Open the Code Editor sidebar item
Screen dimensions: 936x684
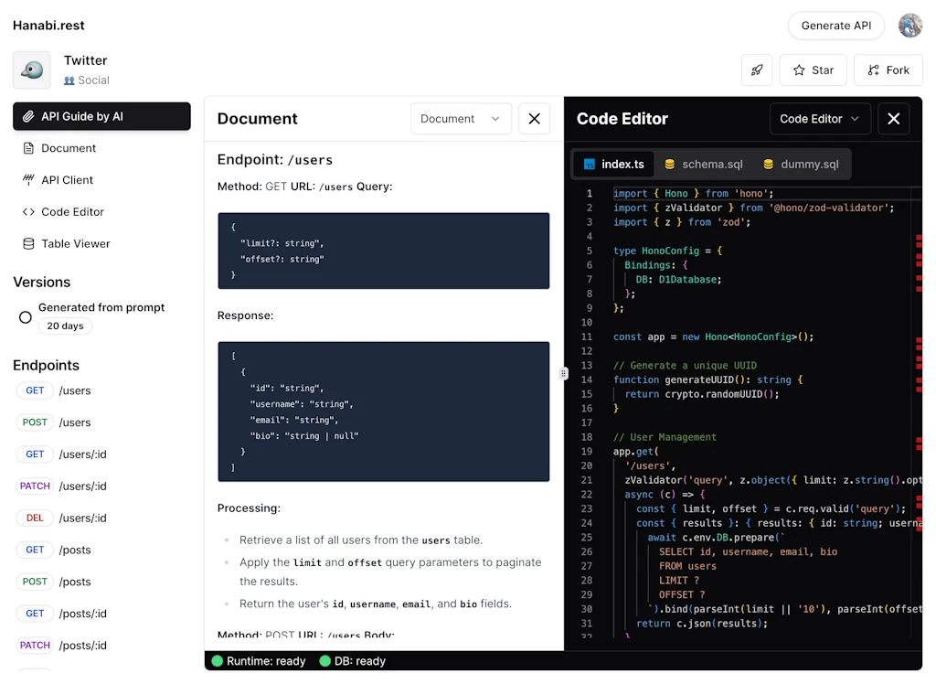(x=72, y=212)
